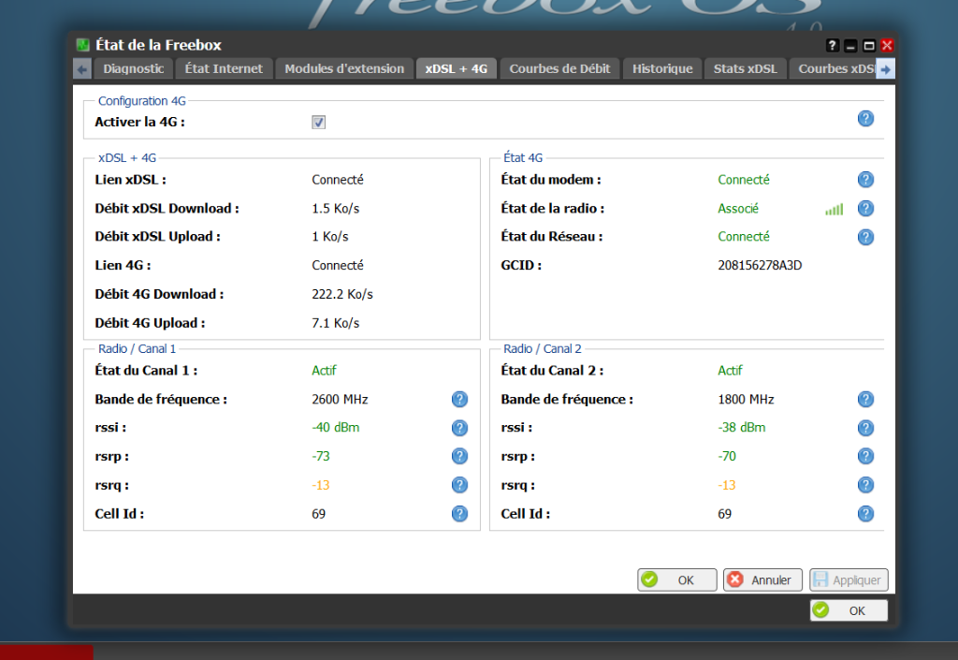Minimize the État de la Freebox window
This screenshot has height=660, width=958.
click(850, 45)
